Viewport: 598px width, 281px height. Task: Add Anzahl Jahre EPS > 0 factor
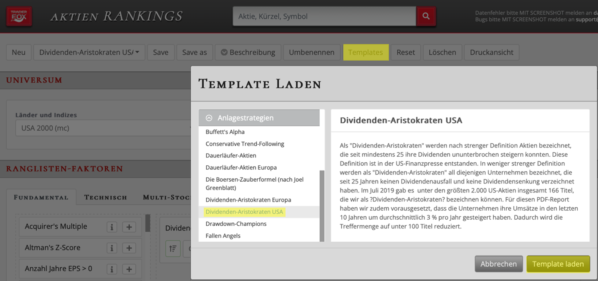click(x=129, y=269)
